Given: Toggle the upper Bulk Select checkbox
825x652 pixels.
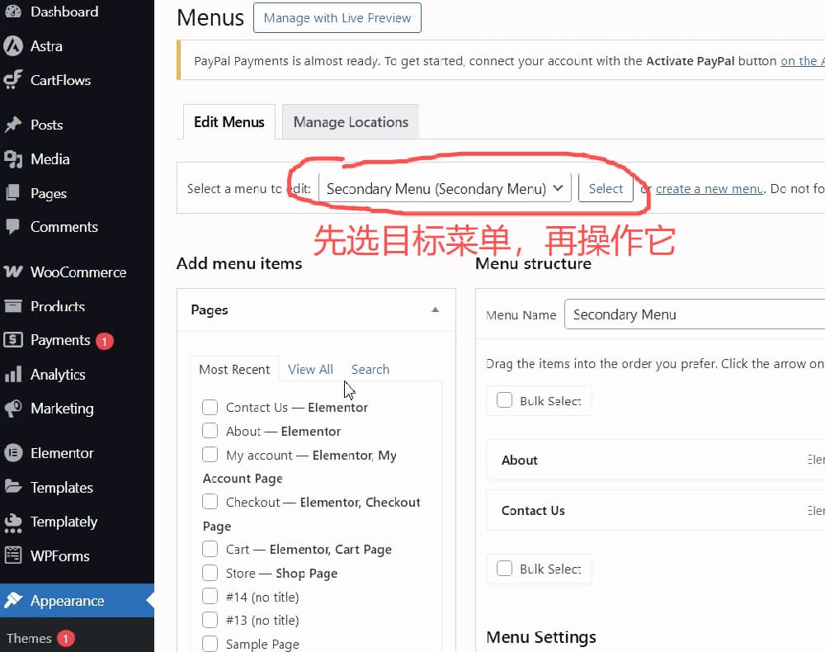Looking at the screenshot, I should click(504, 400).
